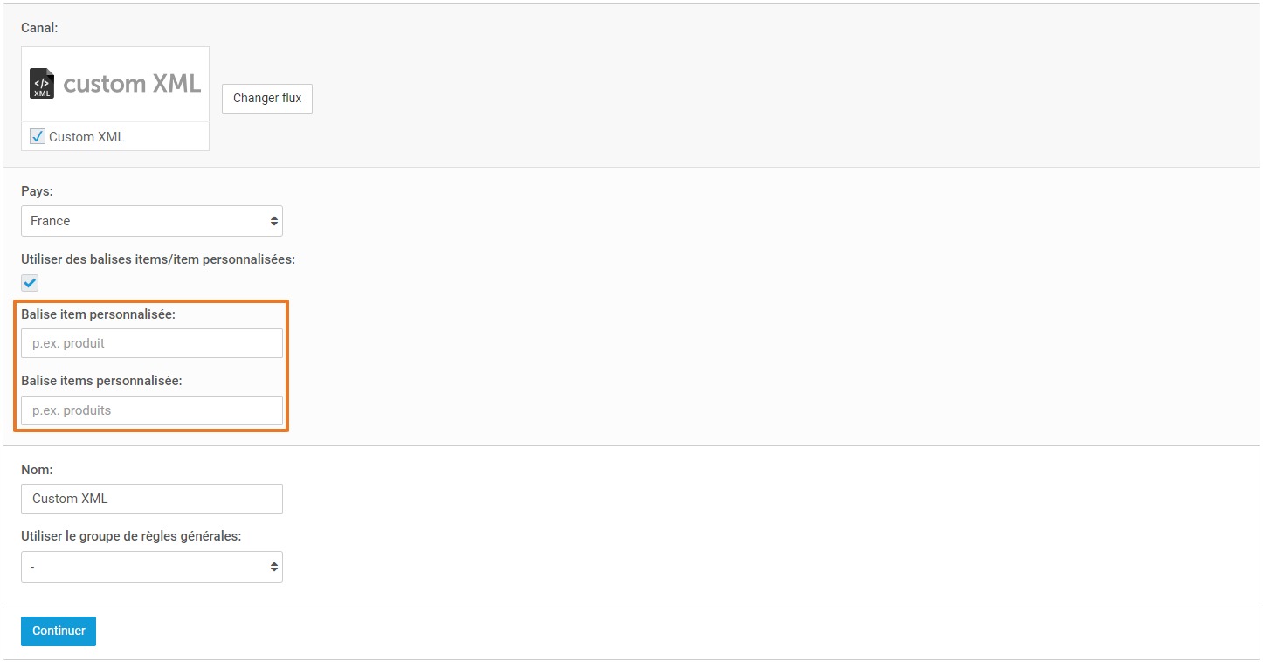Click the Balise item personnalisée: label
Screen dimensions: 1263x662
tap(99, 314)
